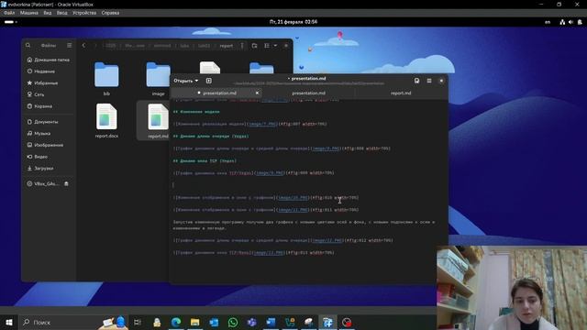The width and height of the screenshot is (587, 330).
Task: Select the report.docx file
Action: click(106, 121)
